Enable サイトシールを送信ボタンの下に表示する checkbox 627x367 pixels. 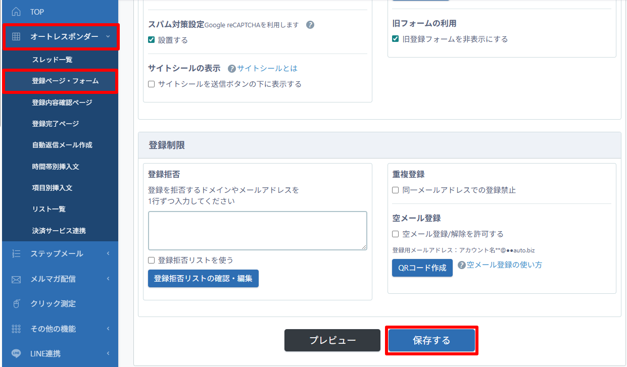[151, 84]
